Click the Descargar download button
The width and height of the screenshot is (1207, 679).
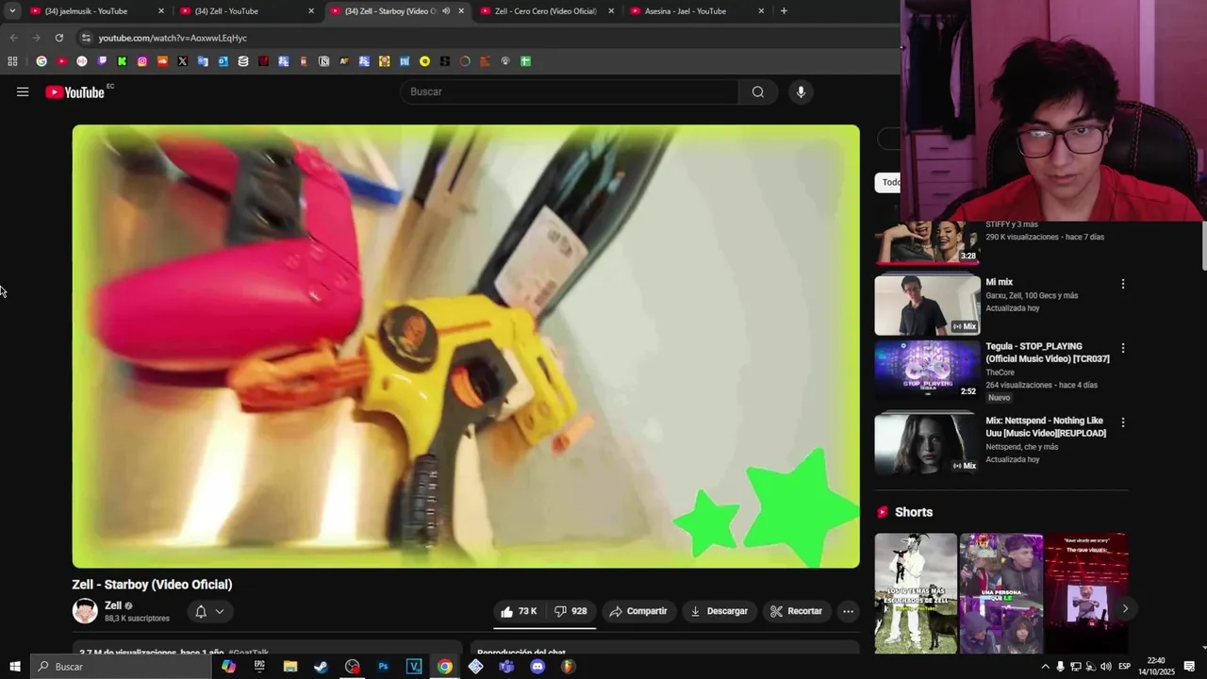click(719, 611)
